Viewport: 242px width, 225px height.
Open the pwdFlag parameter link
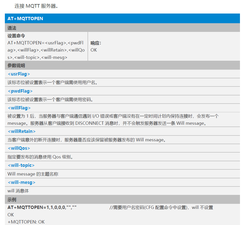[19, 91]
